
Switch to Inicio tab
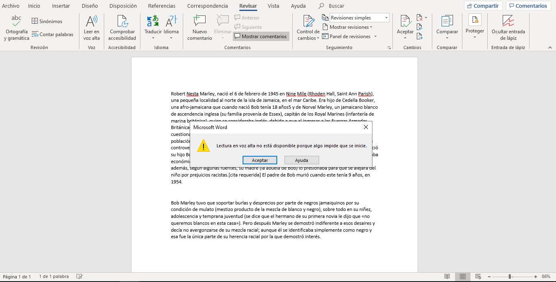pos(34,6)
